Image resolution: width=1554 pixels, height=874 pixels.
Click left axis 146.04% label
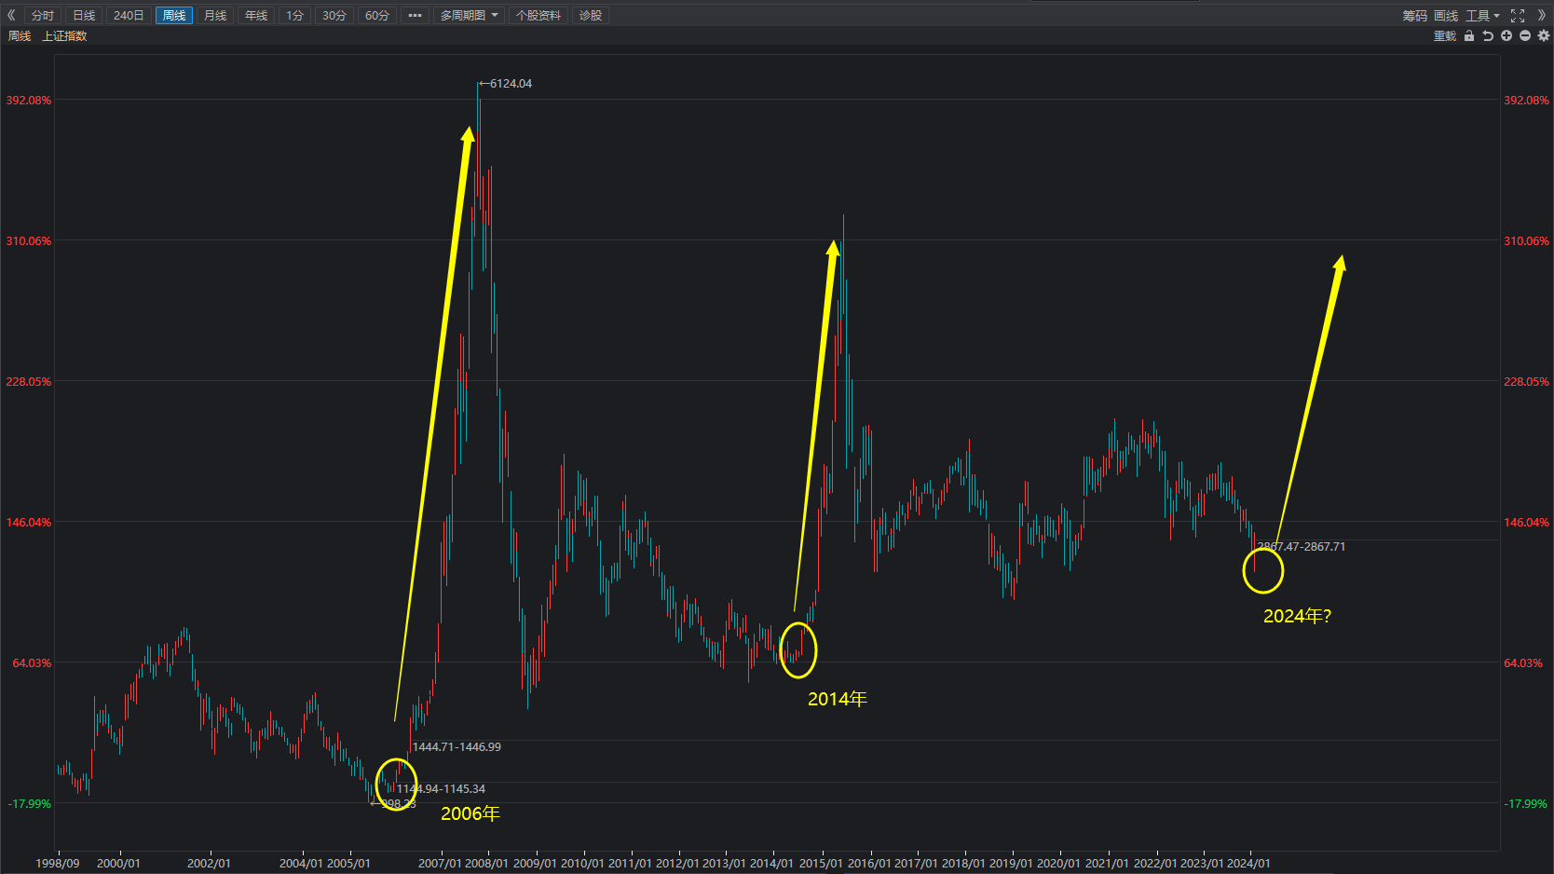pyautogui.click(x=29, y=523)
